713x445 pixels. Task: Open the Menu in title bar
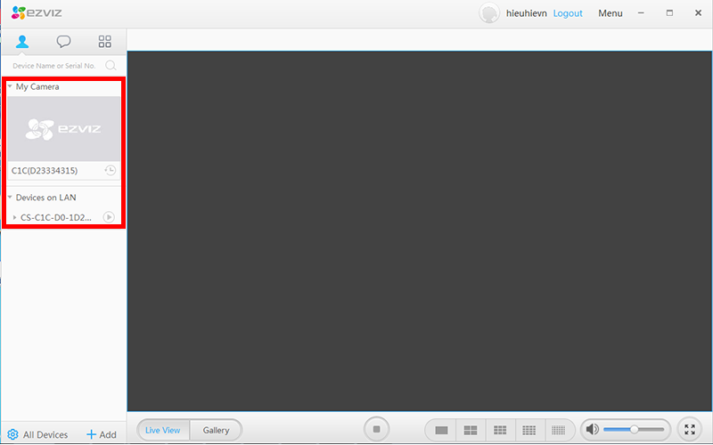(611, 13)
